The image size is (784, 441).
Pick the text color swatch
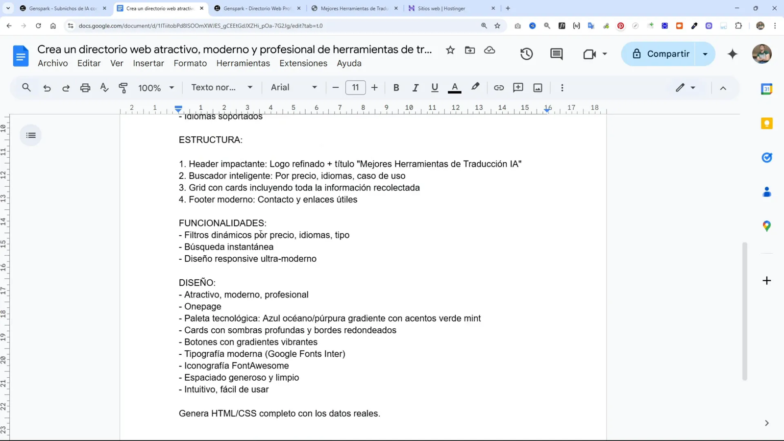[x=455, y=87]
